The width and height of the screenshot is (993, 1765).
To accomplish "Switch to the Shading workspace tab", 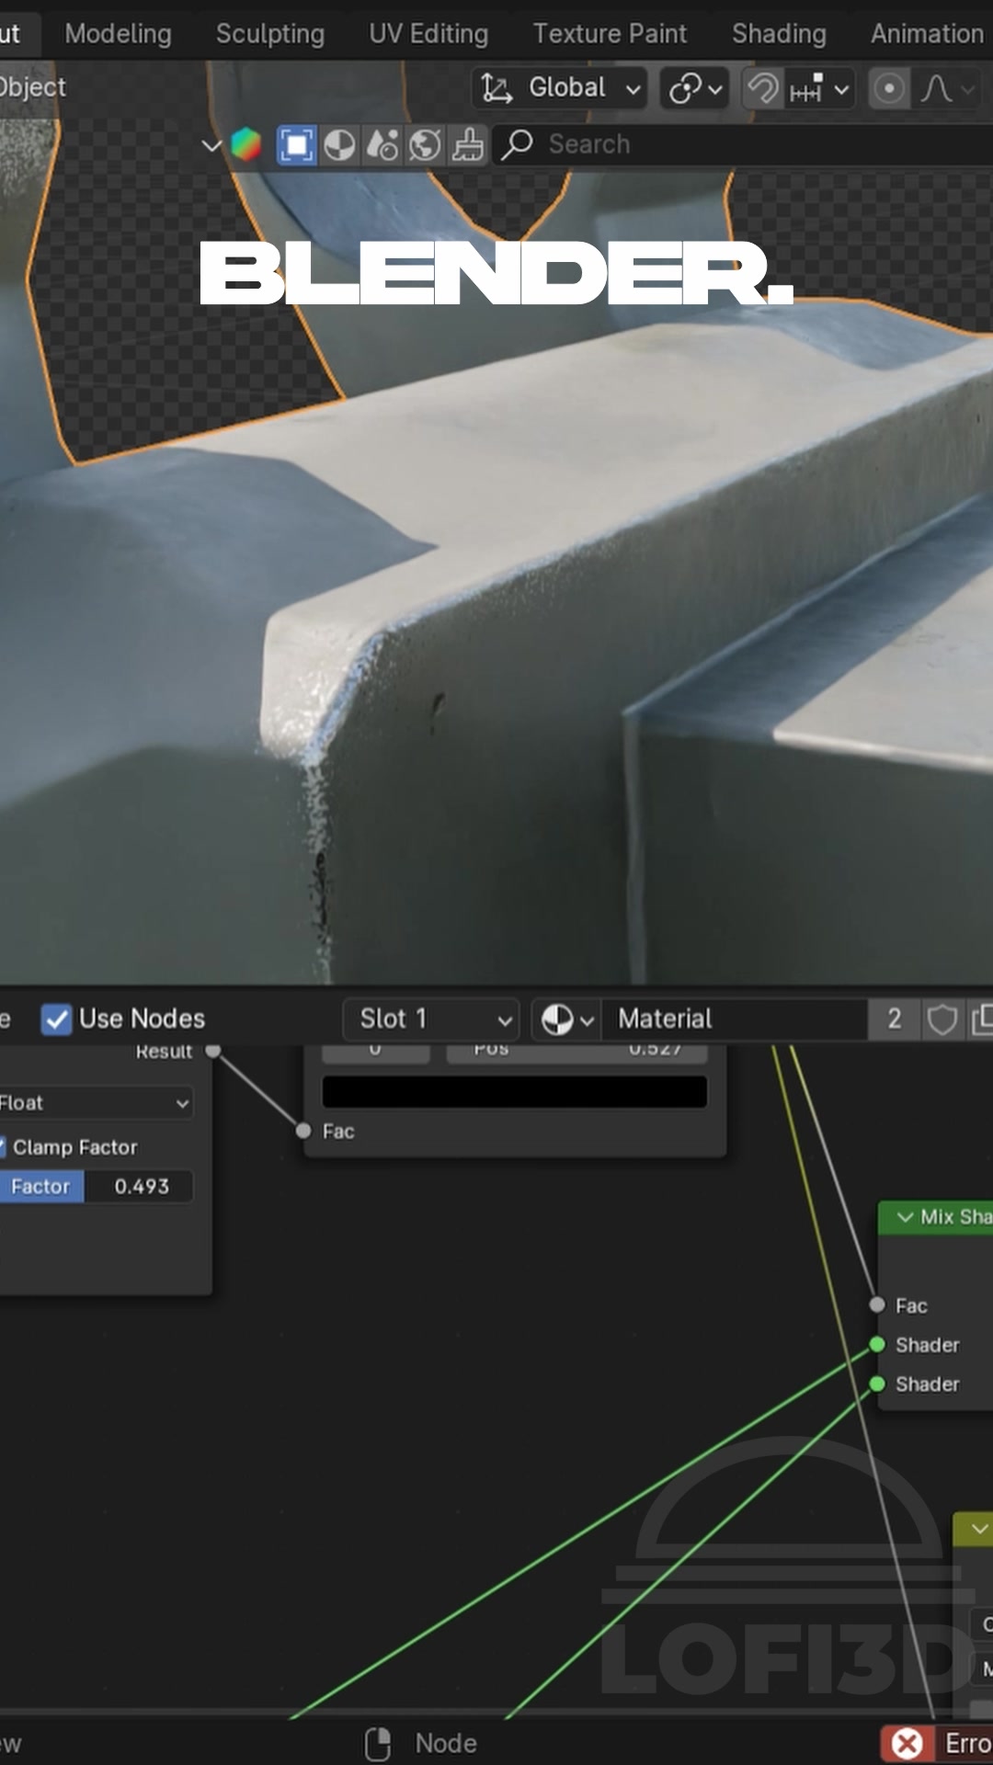I will coord(779,34).
